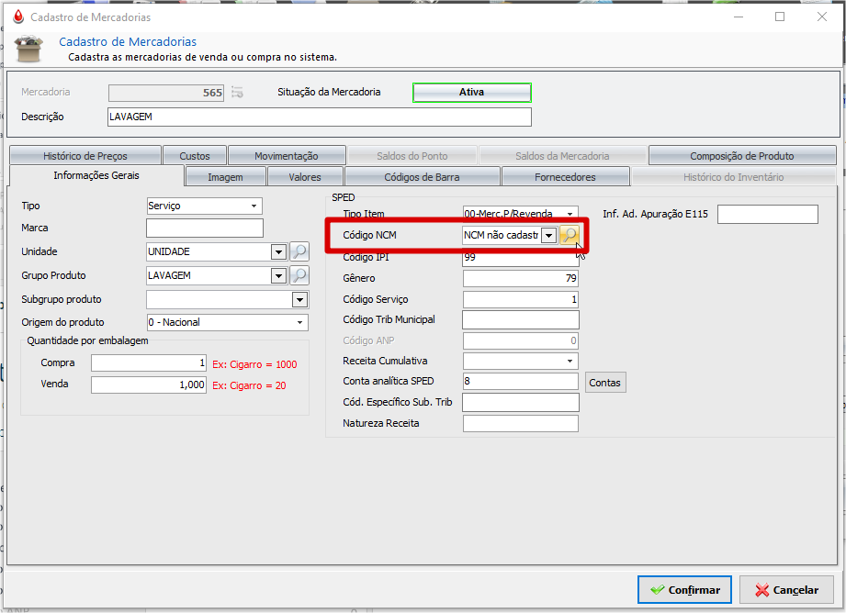Click the NCM code search magnifier icon
This screenshot has width=846, height=613.
[570, 235]
